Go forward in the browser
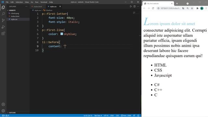 pos(149,8)
